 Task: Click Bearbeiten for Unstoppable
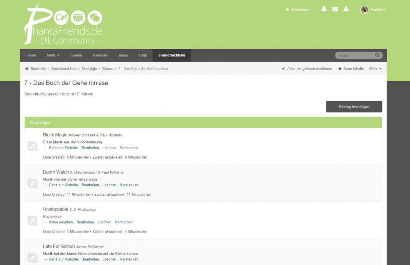coord(85,222)
